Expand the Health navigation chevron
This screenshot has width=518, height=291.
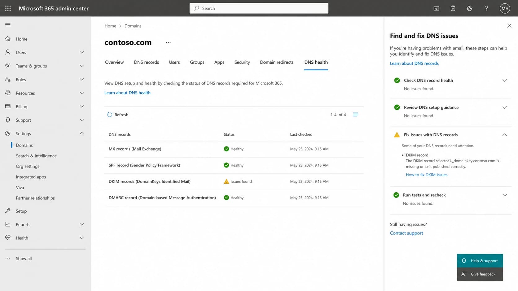pyautogui.click(x=82, y=238)
